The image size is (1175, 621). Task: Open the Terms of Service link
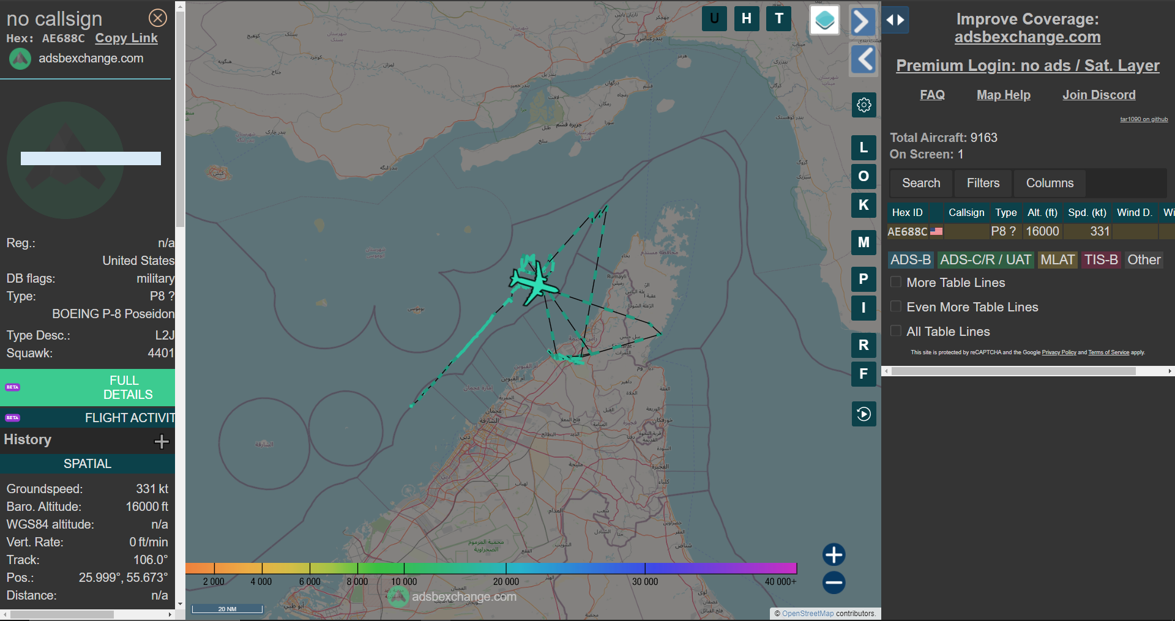(x=1108, y=352)
